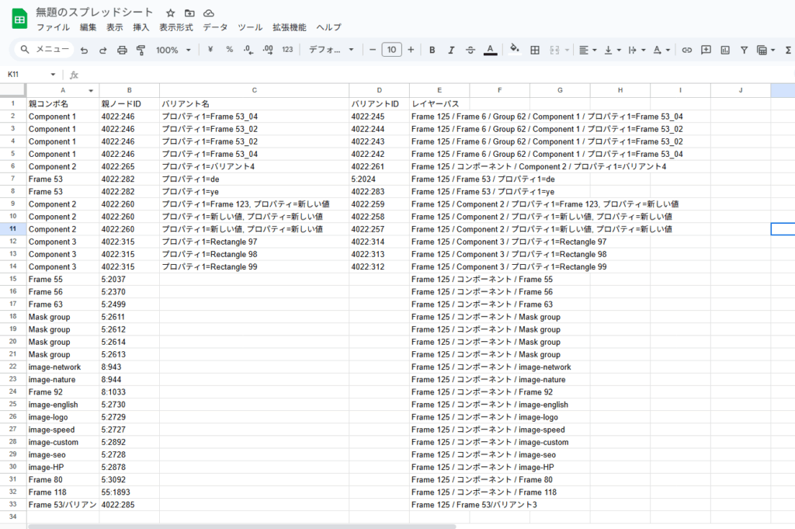The image size is (795, 529).
Task: Open the font family dropdown
Action: 331,50
